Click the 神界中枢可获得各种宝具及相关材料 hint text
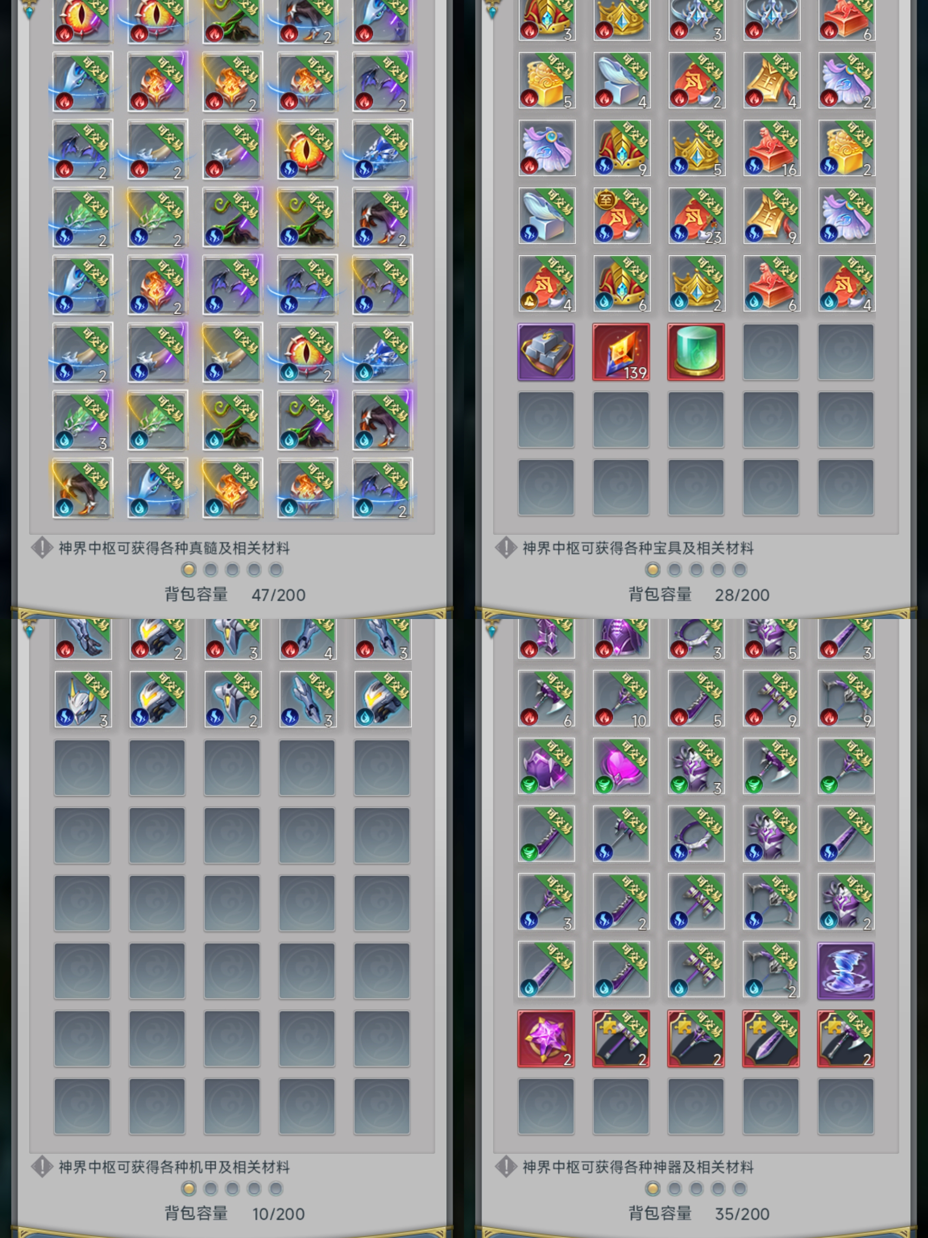 coord(638,548)
